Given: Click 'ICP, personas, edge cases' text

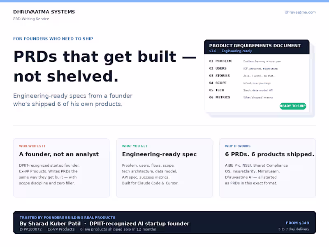Looking at the screenshot, I should tap(260, 68).
